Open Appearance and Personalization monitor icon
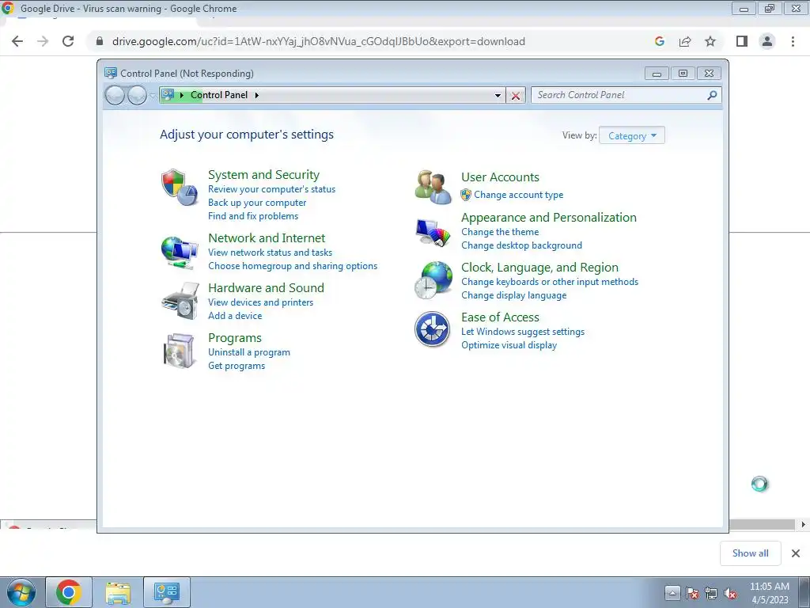Screen dimensions: 810x608 point(433,233)
